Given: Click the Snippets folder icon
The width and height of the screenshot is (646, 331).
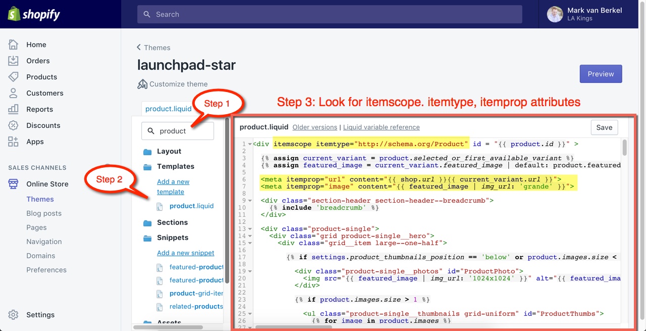Looking at the screenshot, I should (147, 238).
